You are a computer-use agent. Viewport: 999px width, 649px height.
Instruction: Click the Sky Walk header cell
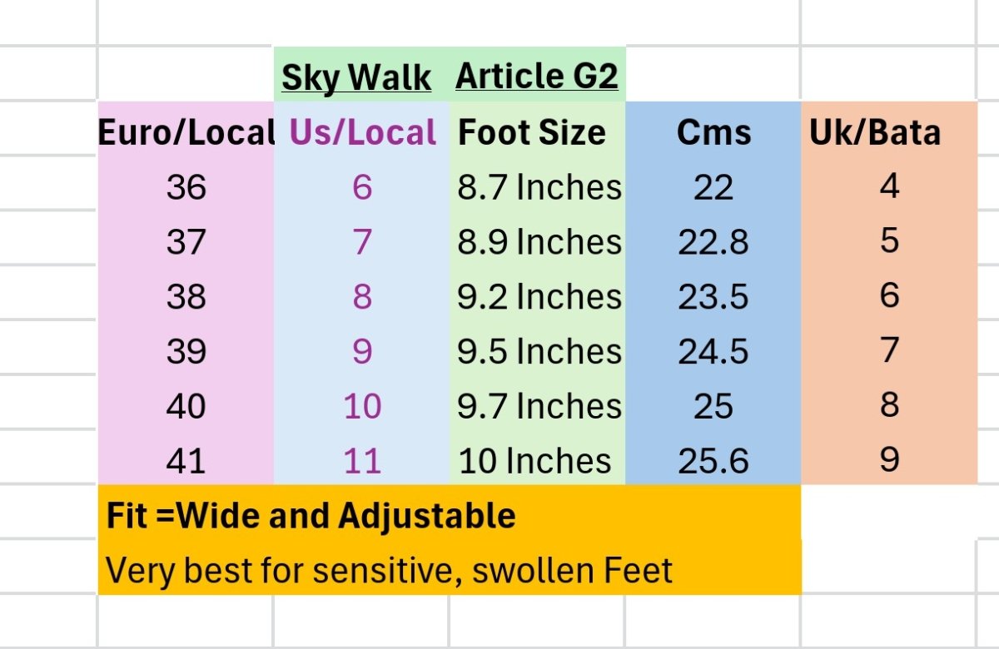tap(356, 77)
